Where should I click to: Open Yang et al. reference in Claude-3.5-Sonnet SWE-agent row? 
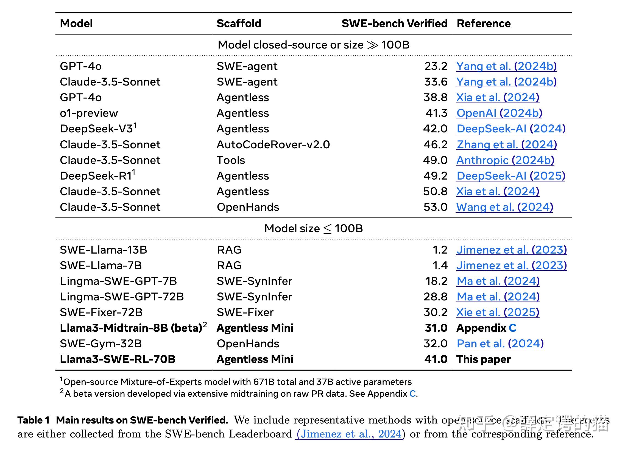[x=506, y=82]
